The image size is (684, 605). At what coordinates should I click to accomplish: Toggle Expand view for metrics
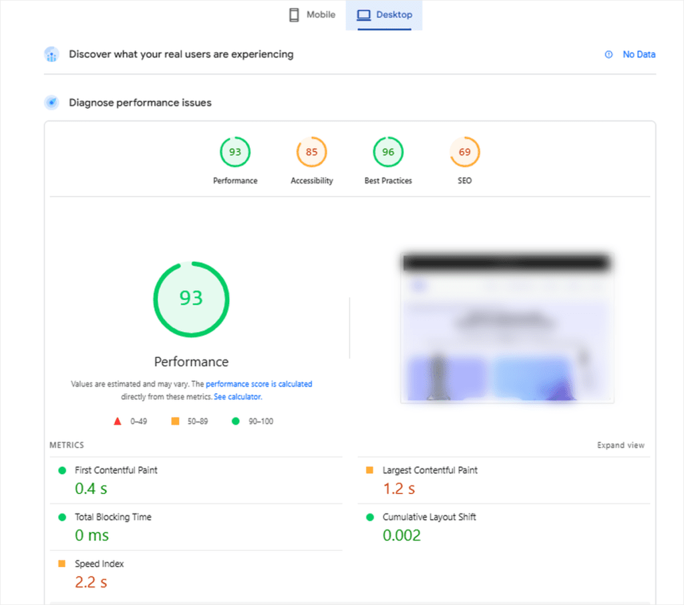[621, 445]
